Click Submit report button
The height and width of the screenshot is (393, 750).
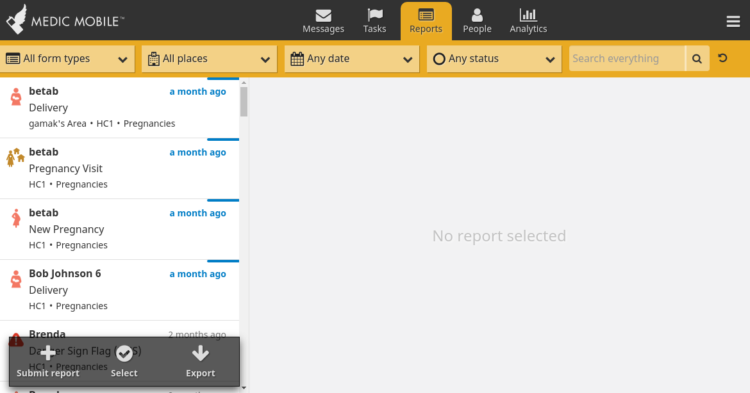pos(48,362)
